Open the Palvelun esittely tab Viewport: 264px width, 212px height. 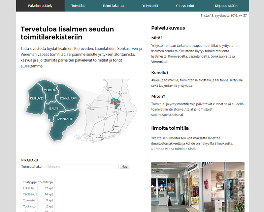coord(40,6)
